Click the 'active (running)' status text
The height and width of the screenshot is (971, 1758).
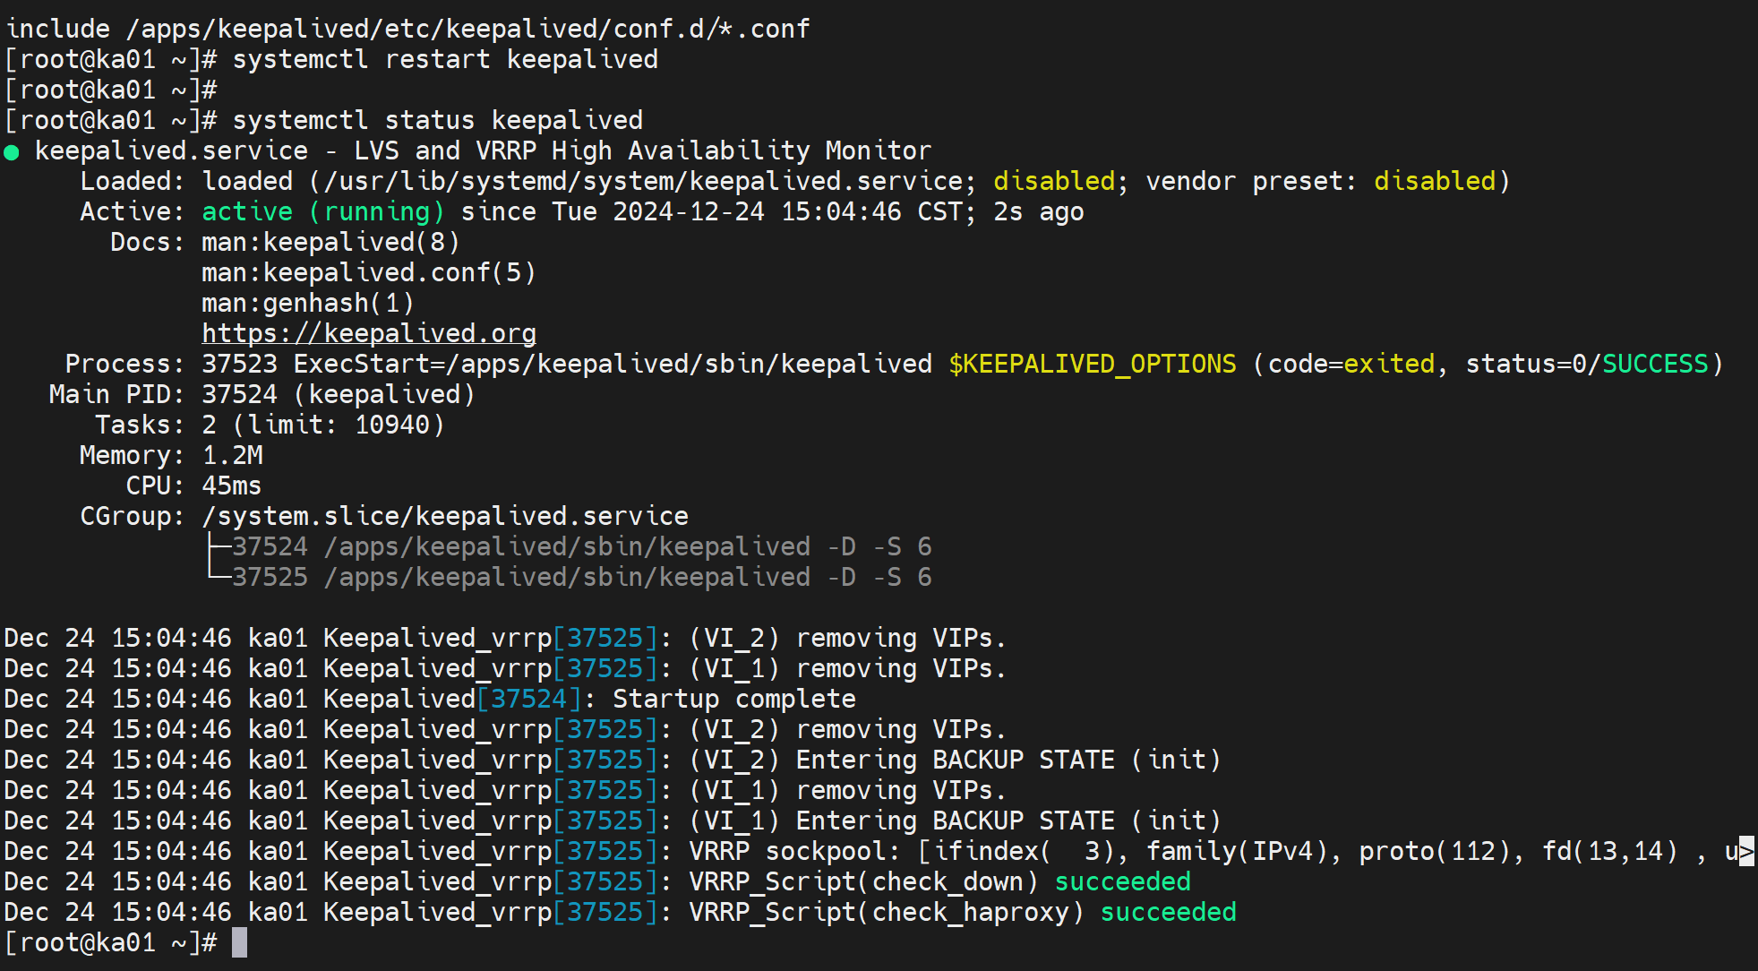(x=322, y=211)
